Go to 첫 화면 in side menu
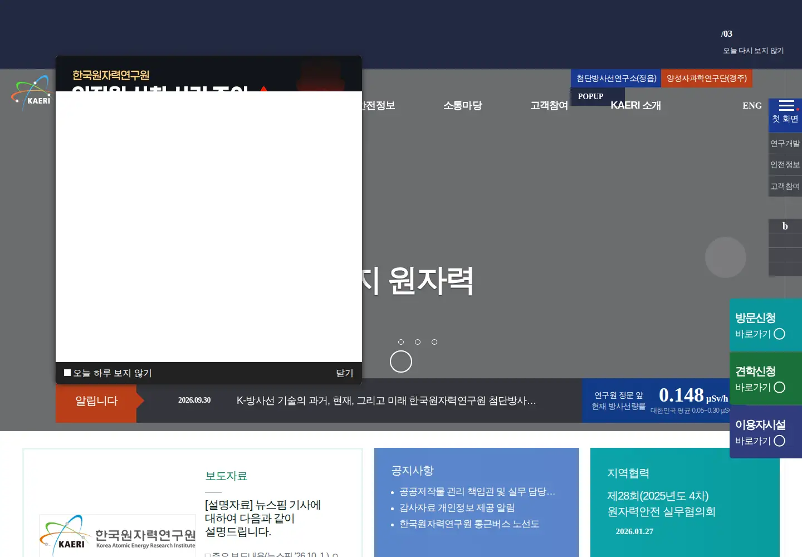Screen dimensions: 802x557 [785, 119]
